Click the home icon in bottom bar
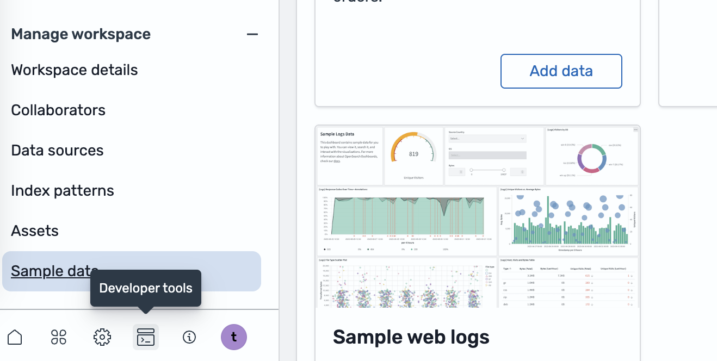The height and width of the screenshot is (361, 717). click(x=15, y=337)
